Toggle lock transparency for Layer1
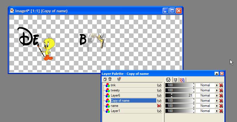The width and height of the screenshot is (237, 122). click(221, 111)
